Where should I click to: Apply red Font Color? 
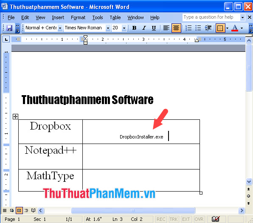coord(235,28)
